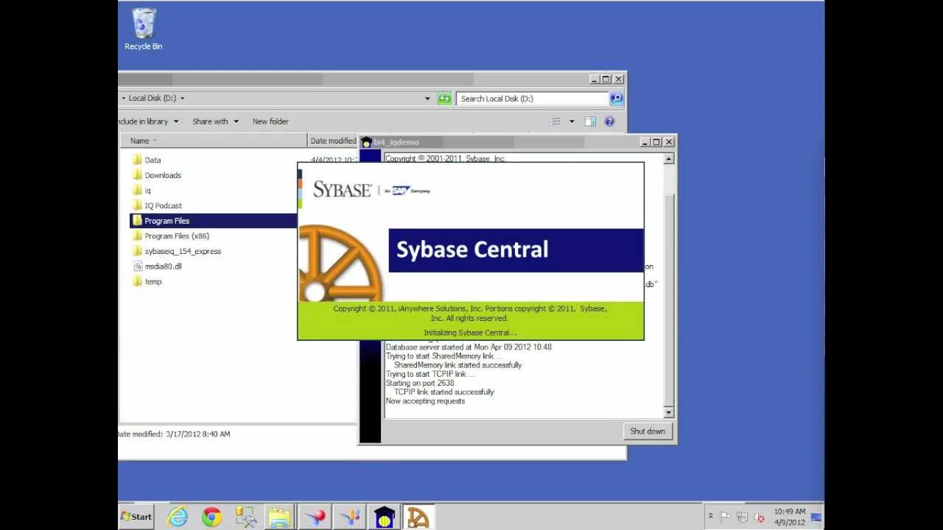The height and width of the screenshot is (530, 943).
Task: Change the Explorer view icon
Action: point(556,121)
